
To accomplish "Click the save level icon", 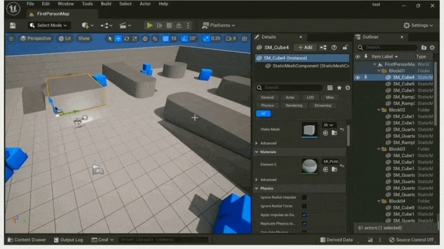I will coord(13,25).
